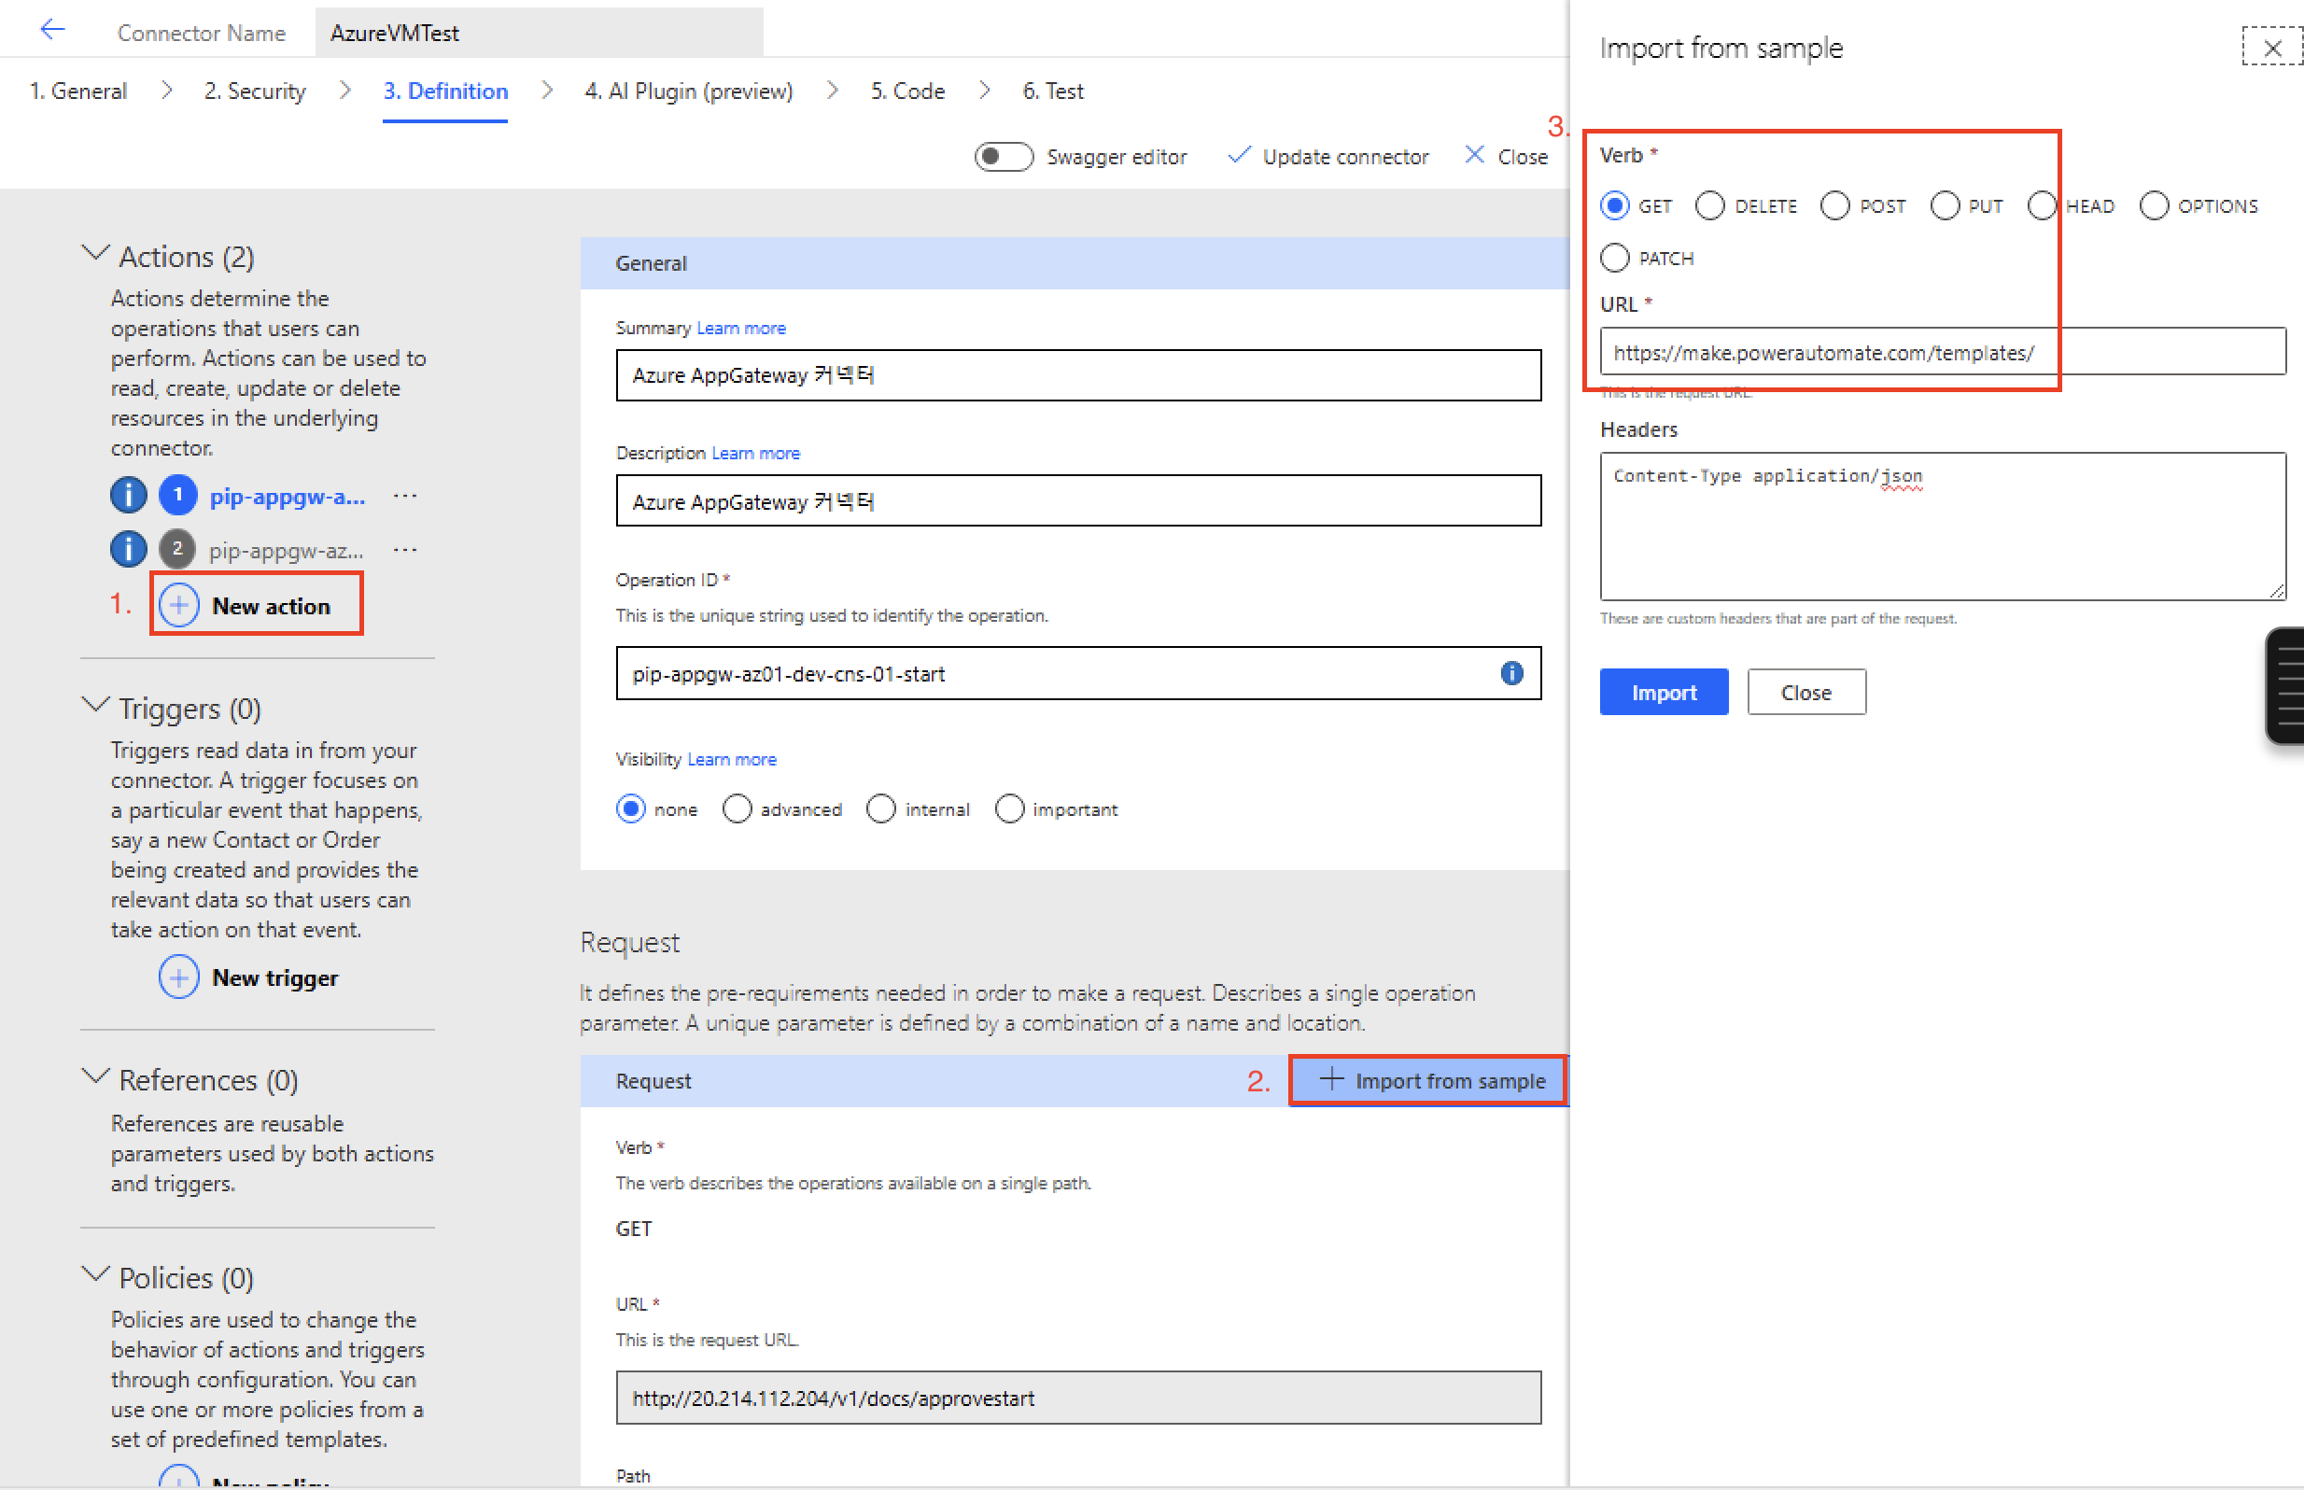Click the blue Import button

1664,693
